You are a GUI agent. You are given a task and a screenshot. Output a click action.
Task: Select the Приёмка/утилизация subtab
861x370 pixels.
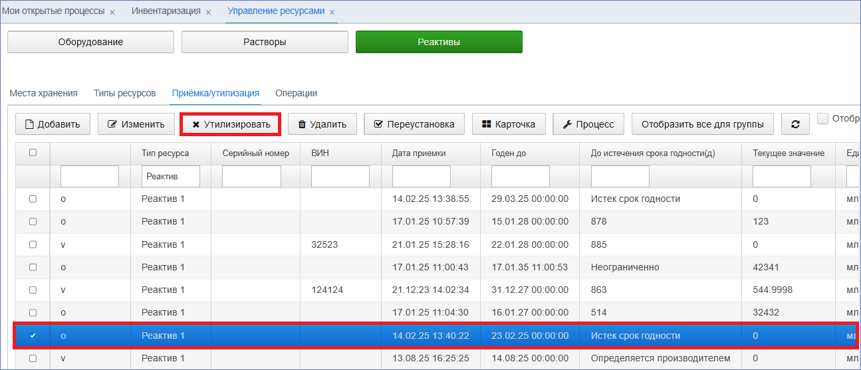coord(215,93)
